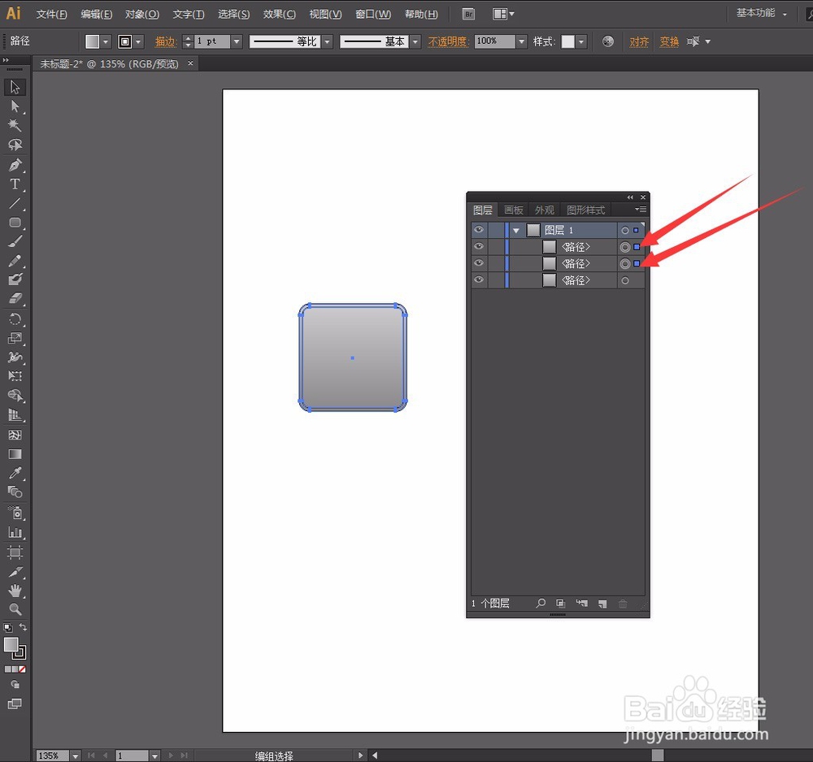
Task: Click target circle of 图层 1
Action: [624, 231]
